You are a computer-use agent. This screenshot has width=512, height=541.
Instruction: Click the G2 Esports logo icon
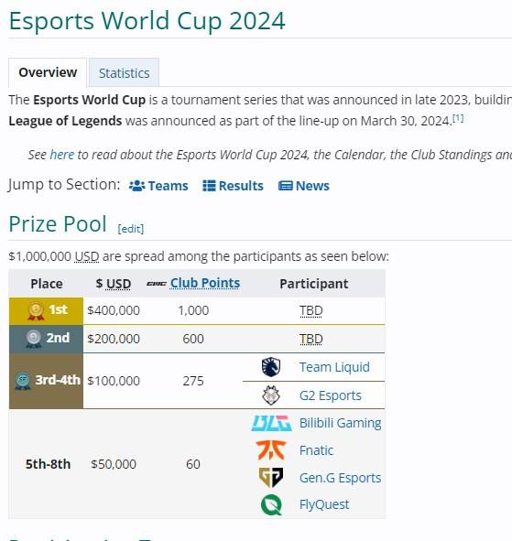click(x=271, y=395)
